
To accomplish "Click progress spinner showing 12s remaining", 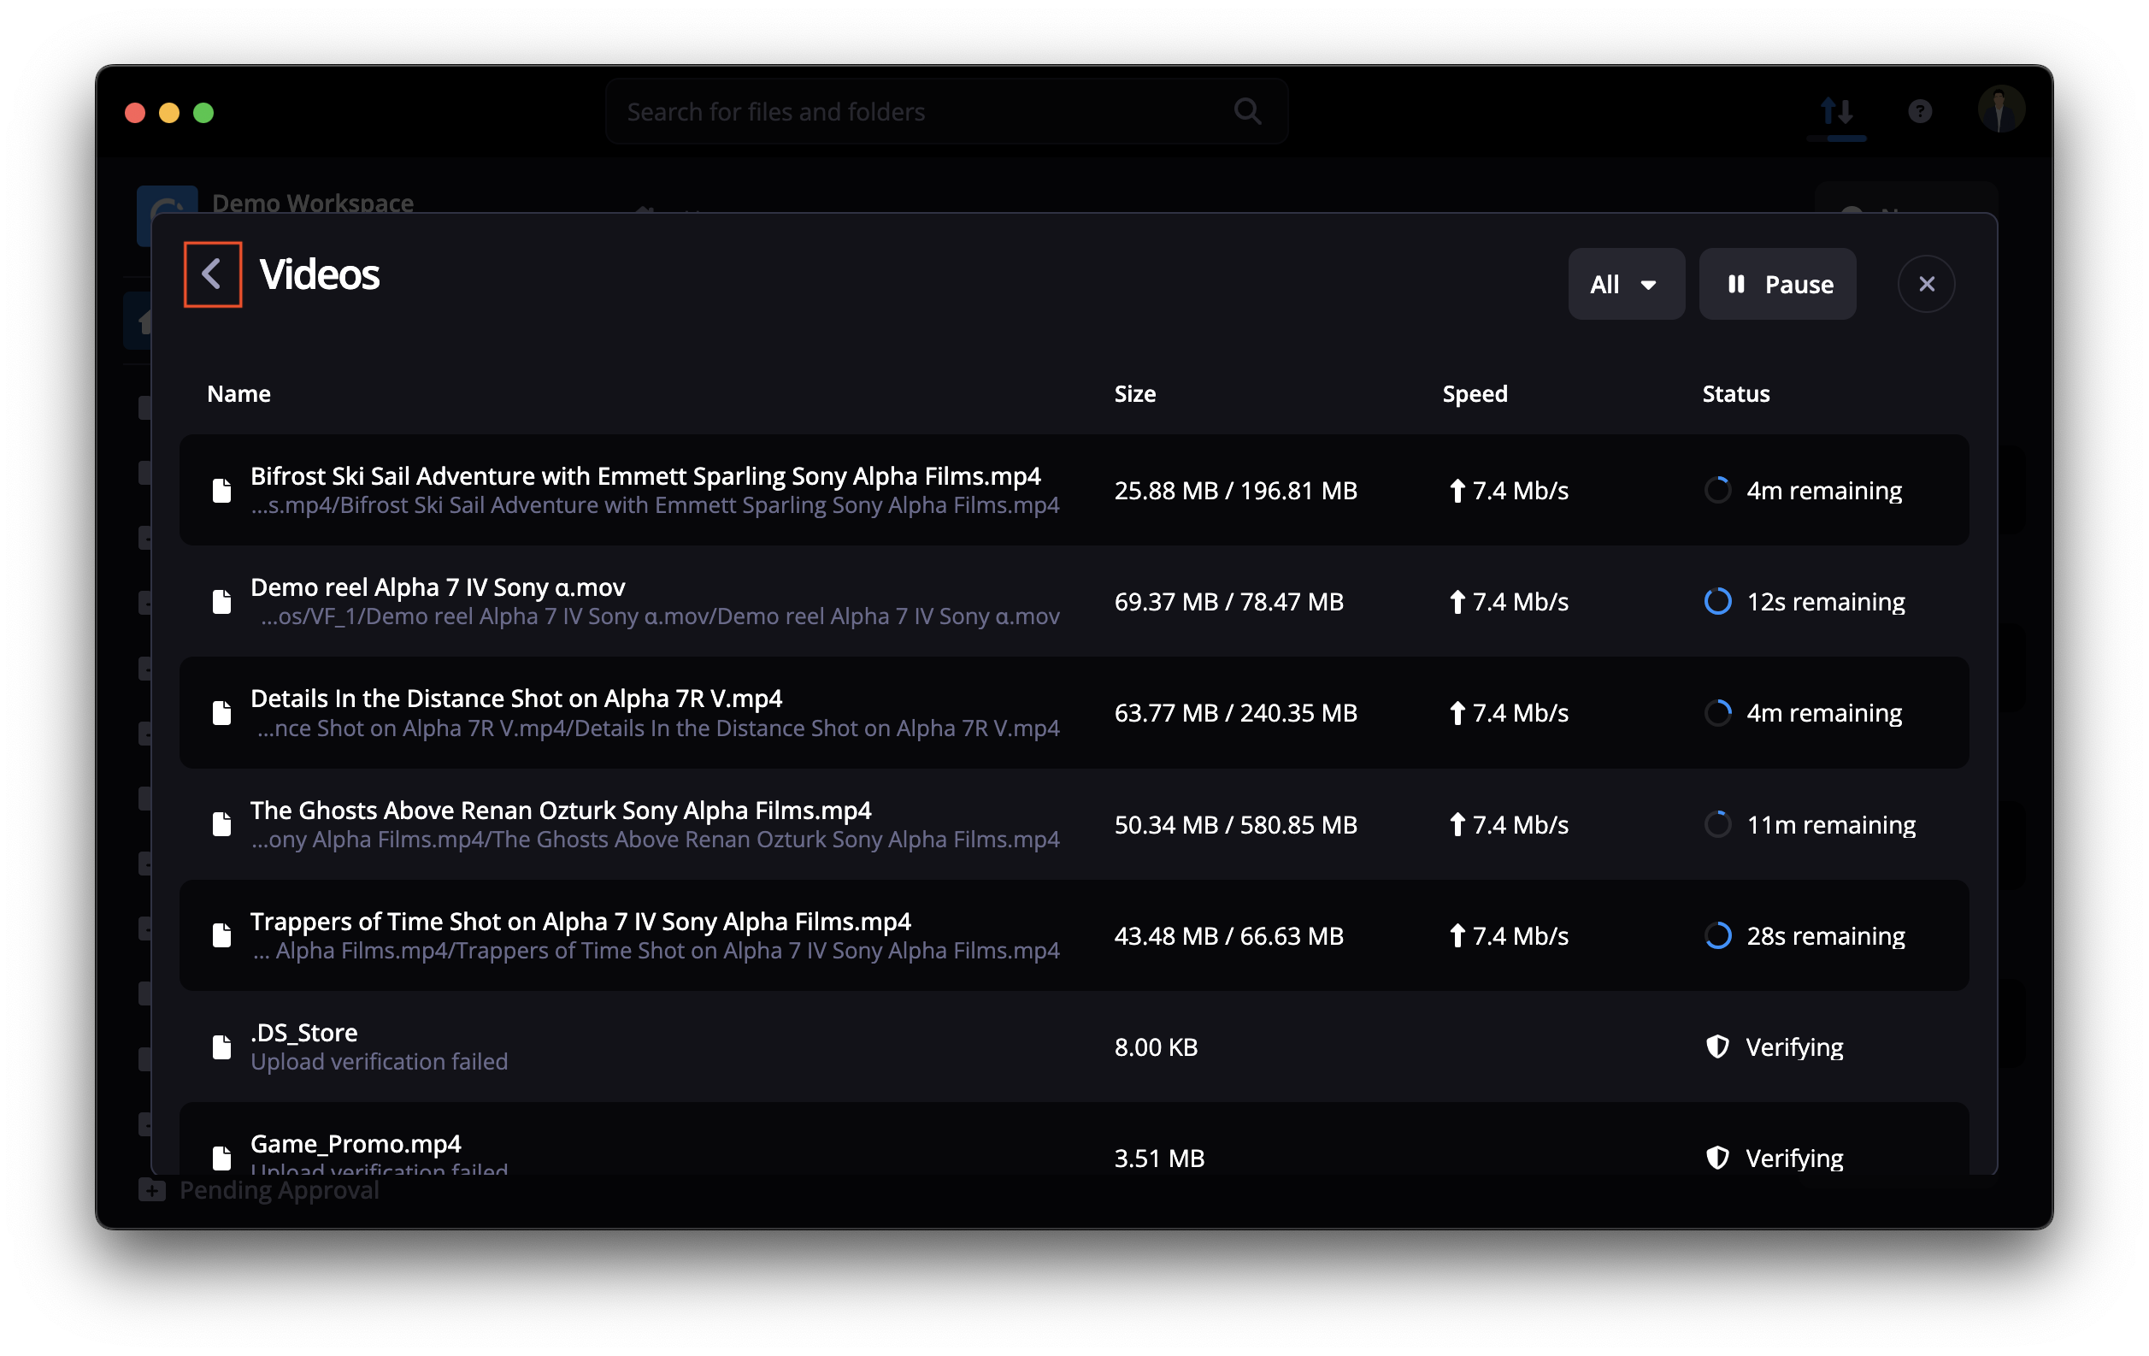I will [x=1717, y=602].
